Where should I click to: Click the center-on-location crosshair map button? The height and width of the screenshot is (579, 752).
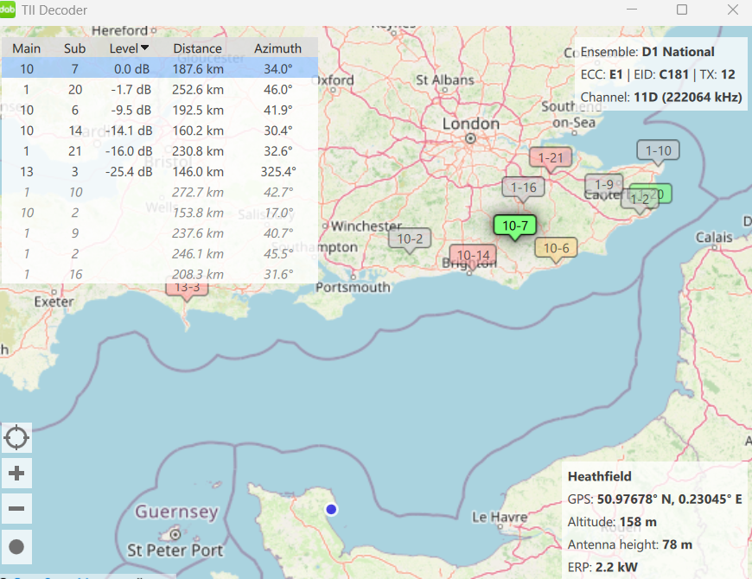[x=16, y=437]
